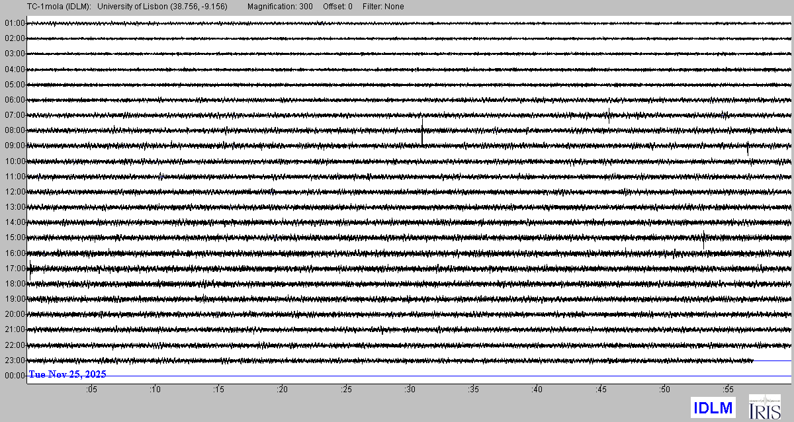Select the 01:00 hour label
This screenshot has height=422, width=794.
(15, 23)
